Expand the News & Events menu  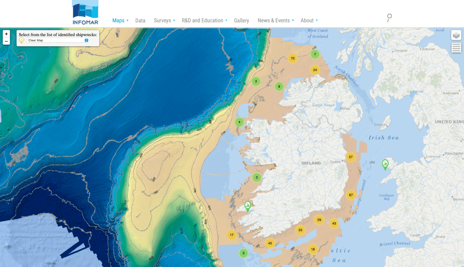point(275,20)
